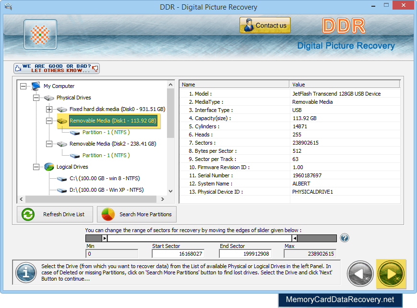Screen dimensions: 417x308
Task: Click the blue help question mark icon
Action: [x=345, y=238]
